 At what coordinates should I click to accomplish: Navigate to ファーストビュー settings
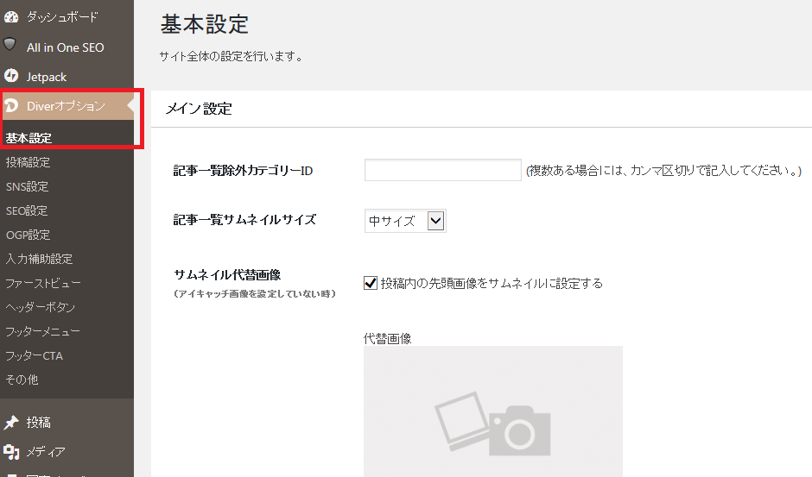coord(43,283)
